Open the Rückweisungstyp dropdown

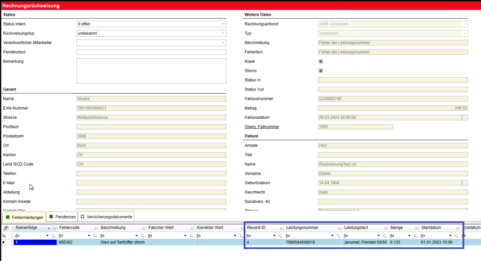coord(223,33)
